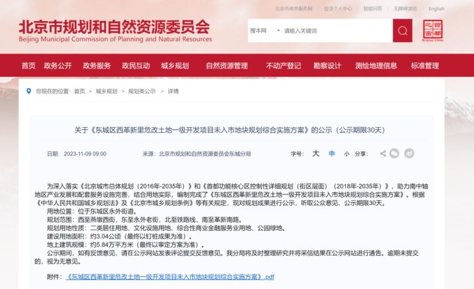This screenshot has height=289, width=474.
Task: Open the attached 实施方案 pdf link
Action: (x=170, y=277)
